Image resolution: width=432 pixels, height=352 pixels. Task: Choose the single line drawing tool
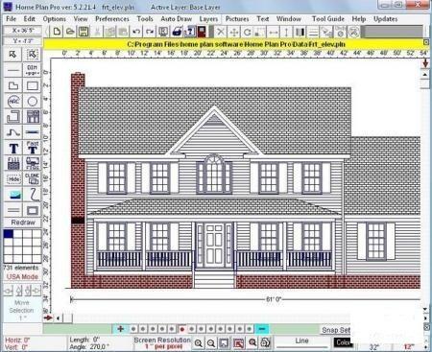click(13, 70)
